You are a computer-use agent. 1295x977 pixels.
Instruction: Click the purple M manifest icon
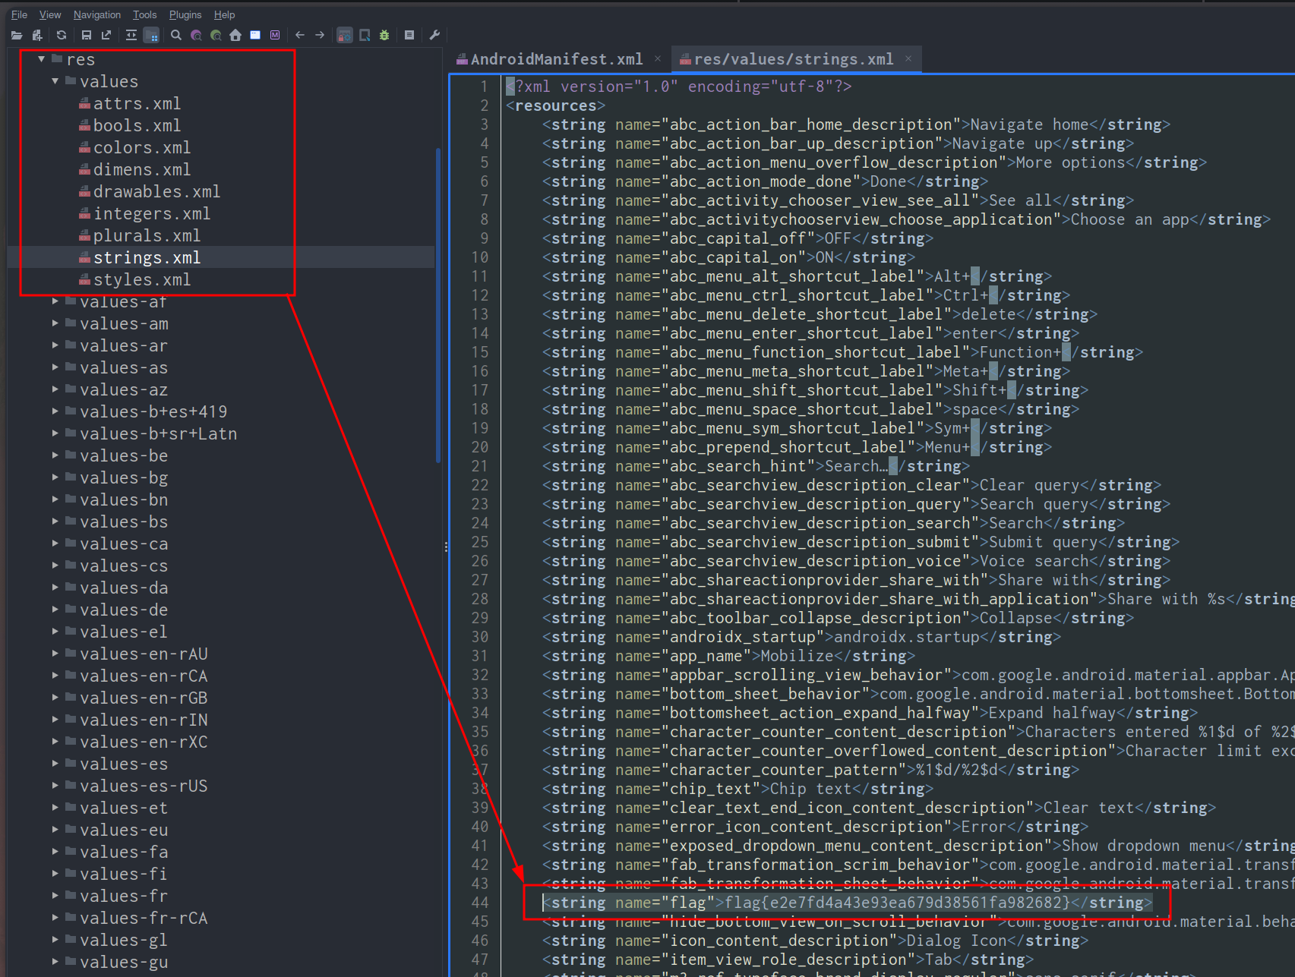275,35
